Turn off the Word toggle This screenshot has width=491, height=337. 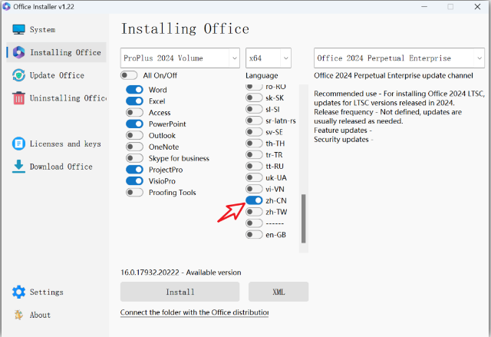(134, 90)
